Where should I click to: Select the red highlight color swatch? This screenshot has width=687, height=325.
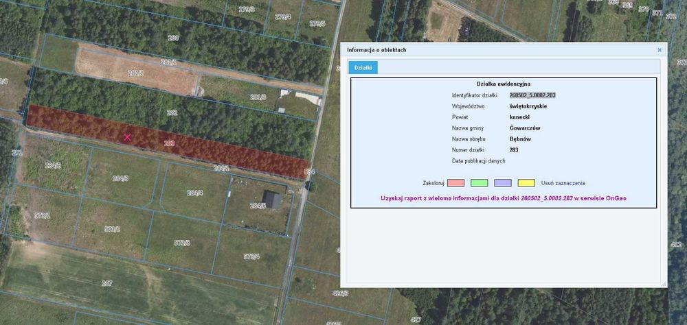455,183
